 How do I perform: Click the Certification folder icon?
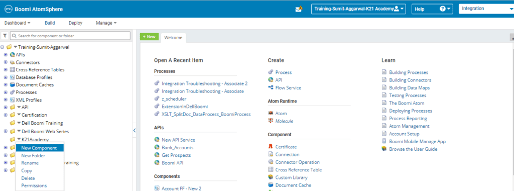point(13,115)
